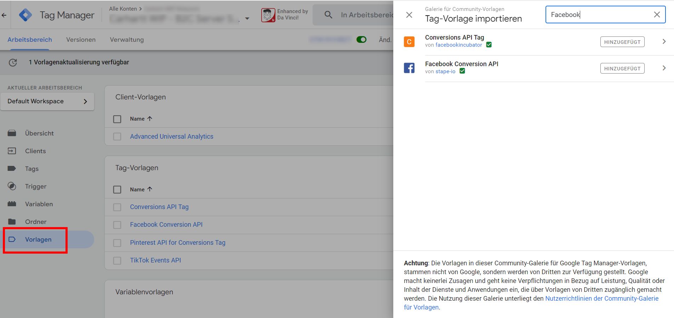This screenshot has height=318, width=674.
Task: Check the TikTok Events API checkbox
Action: (117, 261)
